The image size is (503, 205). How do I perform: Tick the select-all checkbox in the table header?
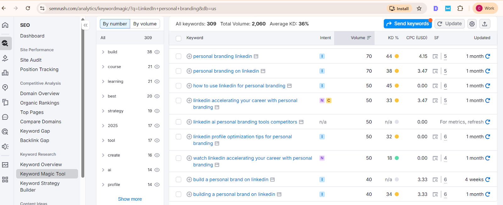(x=179, y=38)
